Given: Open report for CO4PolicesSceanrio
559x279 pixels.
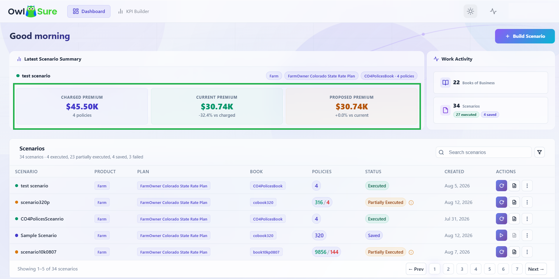Looking at the screenshot, I should [514, 219].
